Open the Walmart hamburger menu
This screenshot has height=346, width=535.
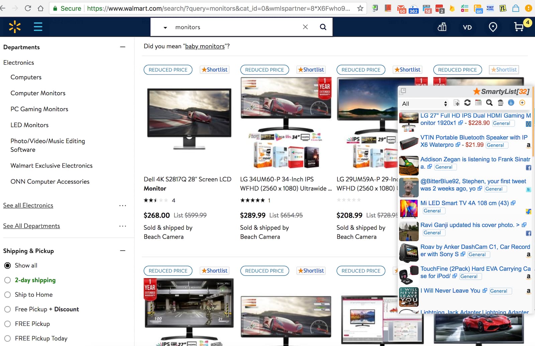(38, 27)
